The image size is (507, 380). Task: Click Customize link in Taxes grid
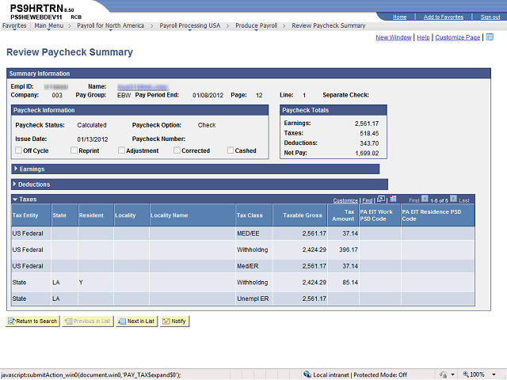point(345,200)
